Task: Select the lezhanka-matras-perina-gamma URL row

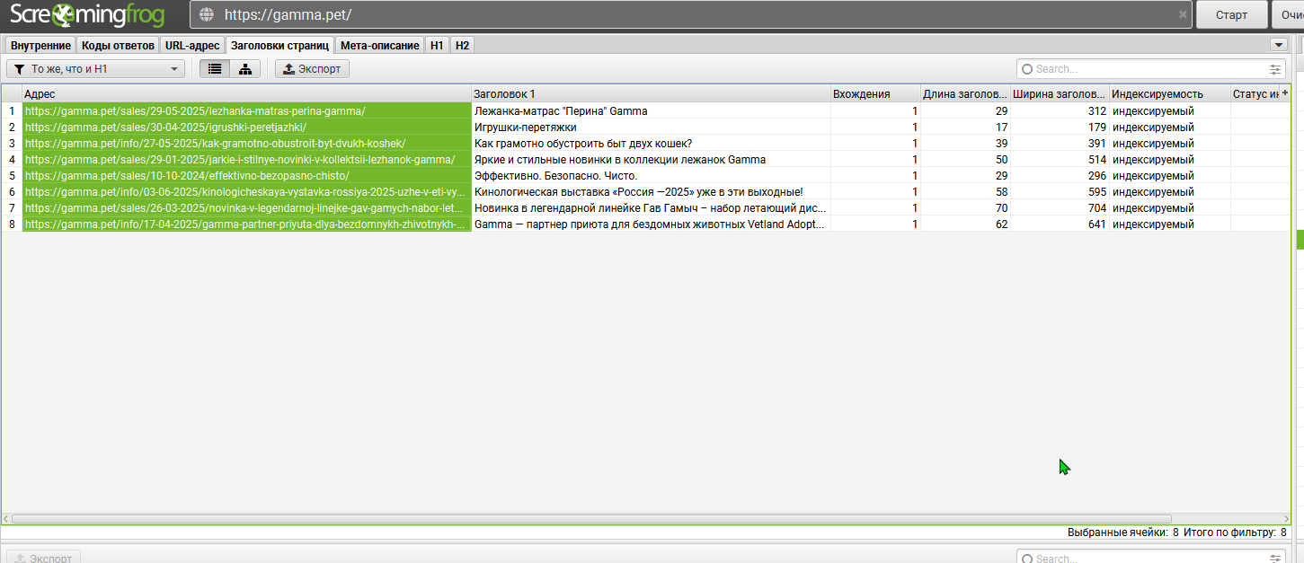Action: point(246,110)
